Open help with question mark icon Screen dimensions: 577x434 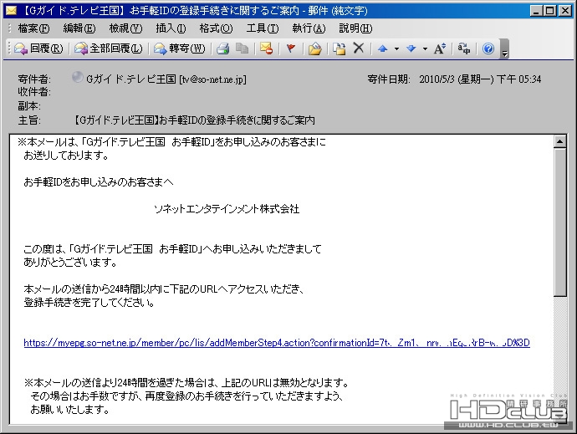pyautogui.click(x=488, y=49)
